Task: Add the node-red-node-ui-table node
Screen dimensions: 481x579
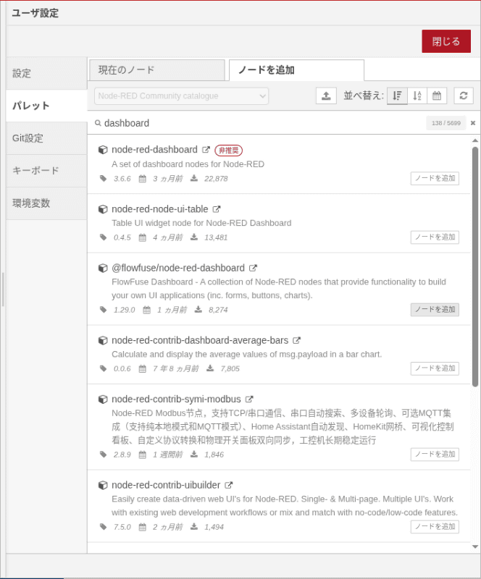Action: point(435,237)
